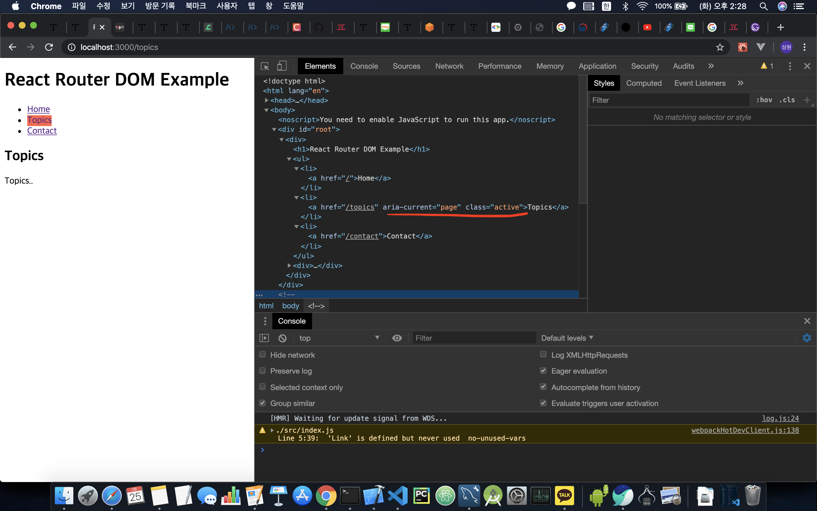Viewport: 817px width, 511px height.
Task: Expand the collapsed head element
Action: (x=267, y=100)
